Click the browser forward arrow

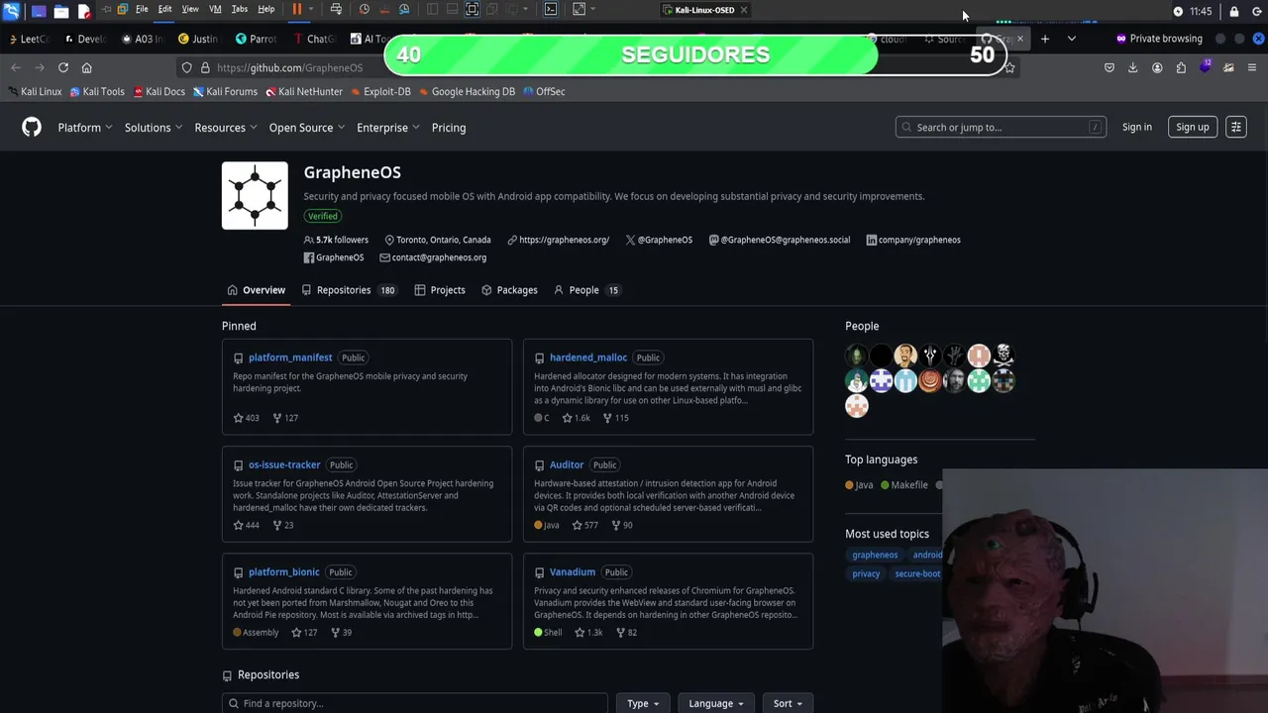40,67
